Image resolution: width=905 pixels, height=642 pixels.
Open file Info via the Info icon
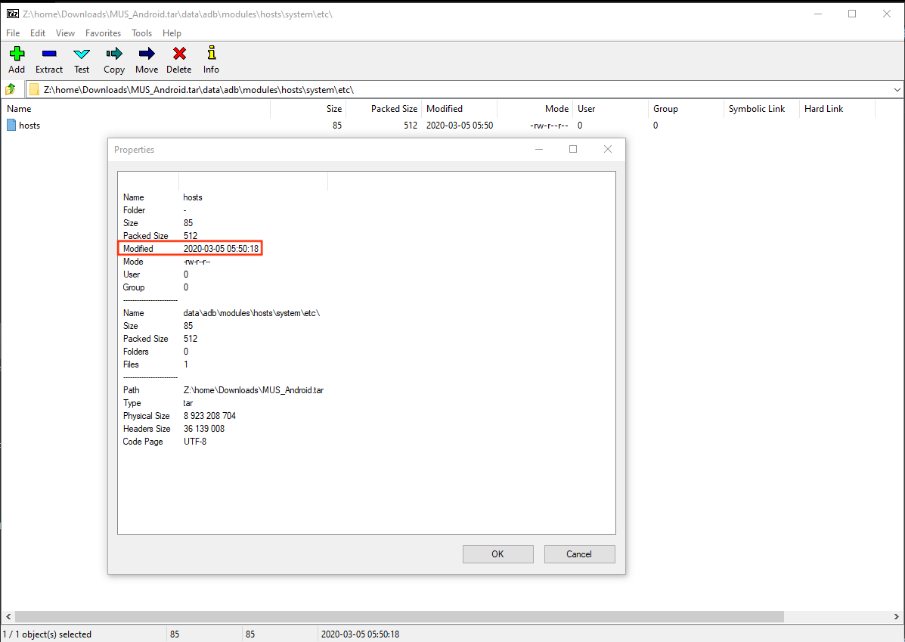point(210,54)
